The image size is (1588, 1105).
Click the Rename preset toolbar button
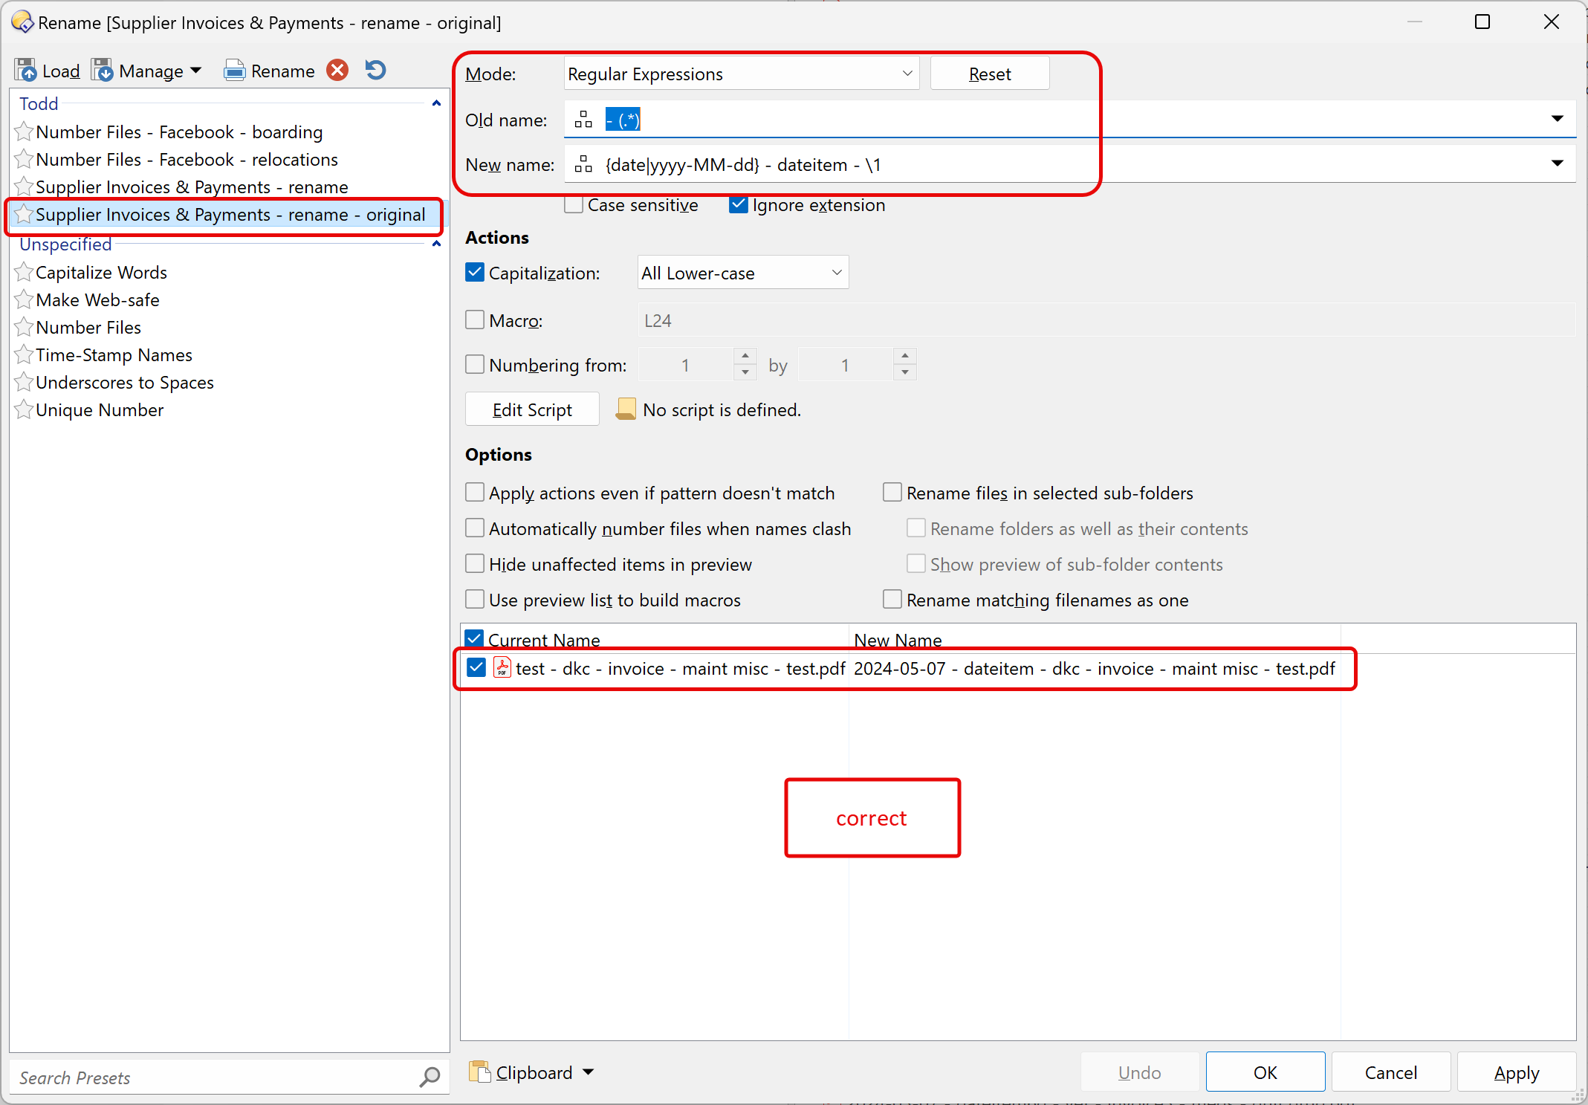tap(270, 71)
